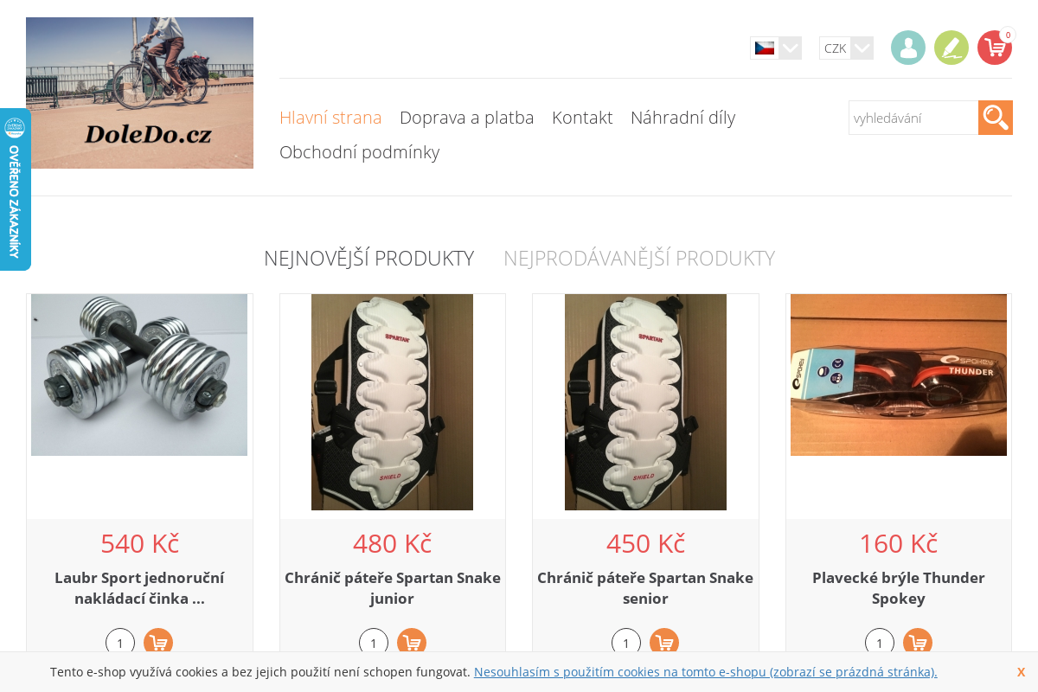This screenshot has width=1038, height=692.
Task: Open the Plavecké brýle Thunder Spokey thumbnail
Action: 899,375
